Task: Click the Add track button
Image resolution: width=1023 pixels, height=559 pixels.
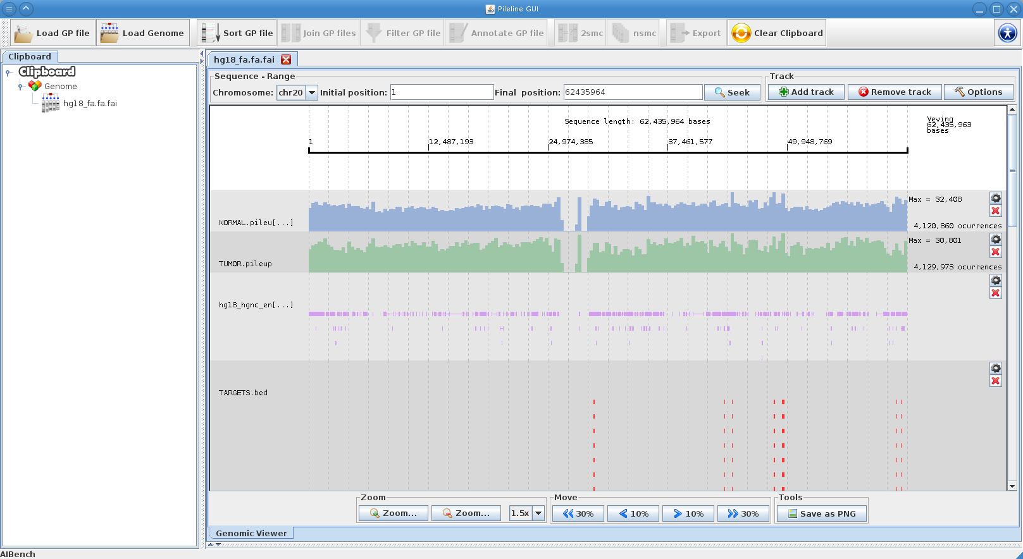Action: pyautogui.click(x=807, y=92)
